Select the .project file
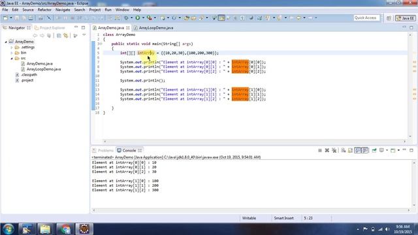The image size is (418, 235). click(27, 80)
